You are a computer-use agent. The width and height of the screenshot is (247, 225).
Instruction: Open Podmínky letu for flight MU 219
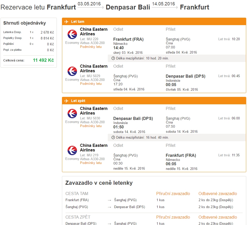coord(91,163)
